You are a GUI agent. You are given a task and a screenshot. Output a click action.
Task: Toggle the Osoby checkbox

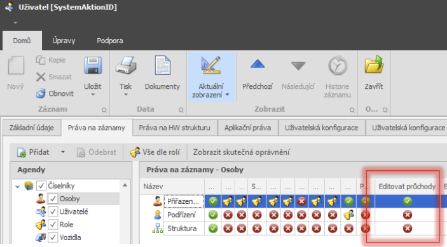pos(53,199)
